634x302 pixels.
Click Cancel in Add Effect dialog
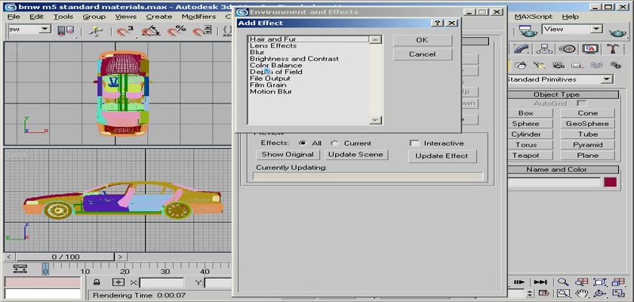pos(423,54)
